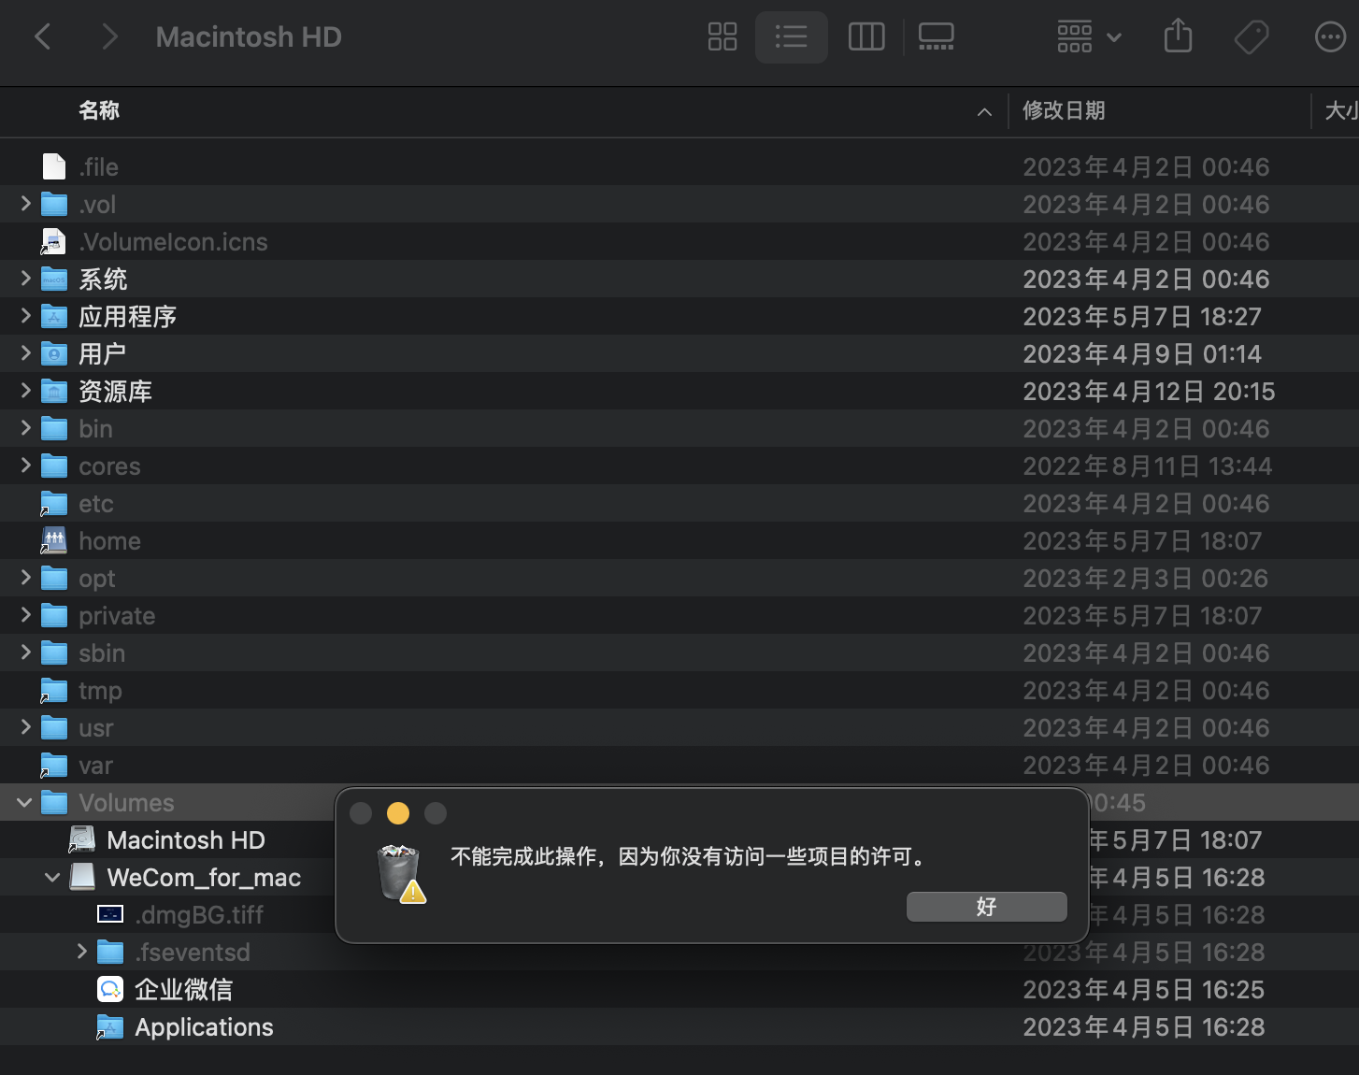This screenshot has height=1075, width=1359.
Task: Sort by 修改日期 column header
Action: [1064, 110]
